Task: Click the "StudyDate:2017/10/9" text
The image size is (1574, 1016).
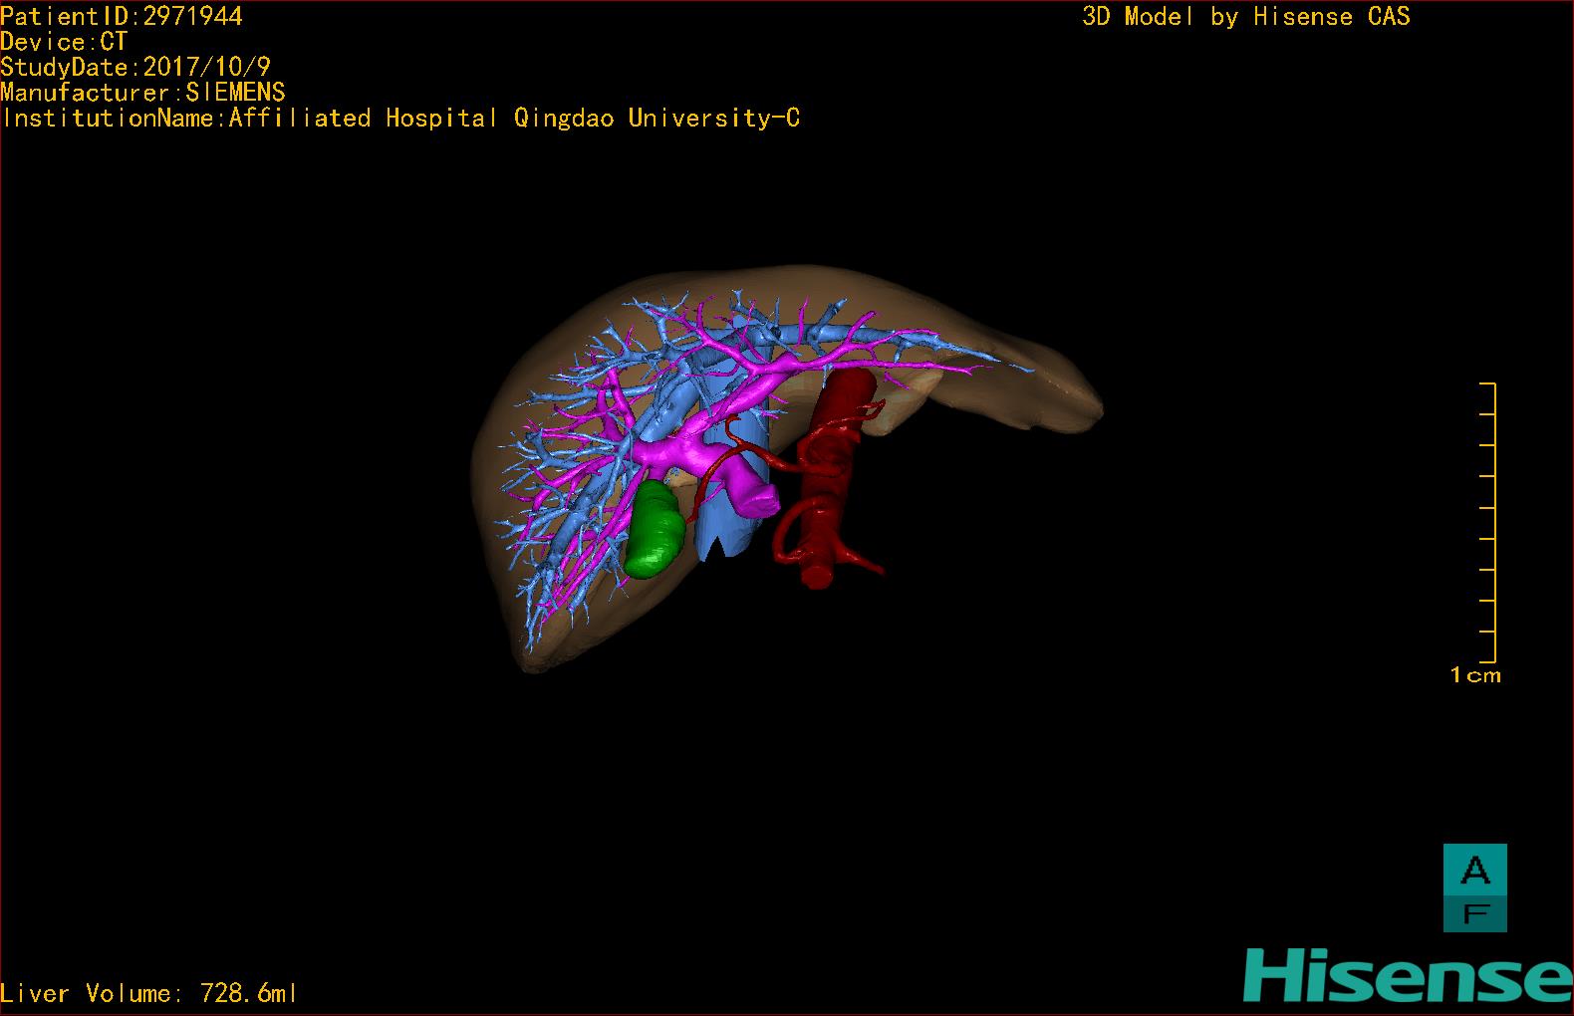Action: [135, 67]
